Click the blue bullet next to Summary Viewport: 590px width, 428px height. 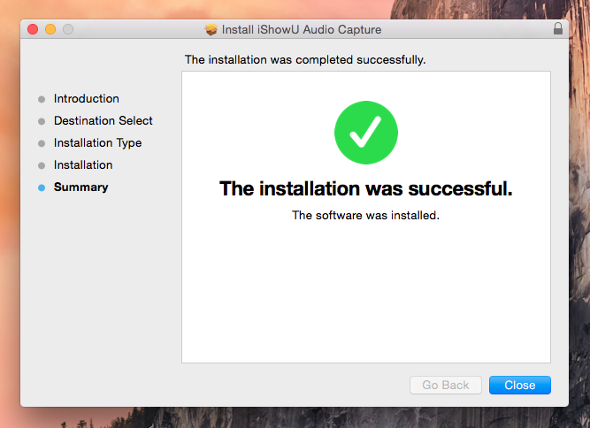(41, 187)
